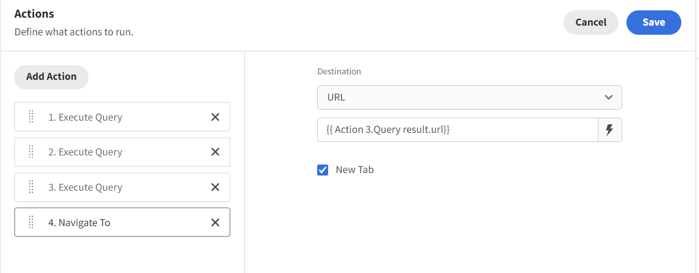
Task: Save the action configuration
Action: click(x=653, y=23)
